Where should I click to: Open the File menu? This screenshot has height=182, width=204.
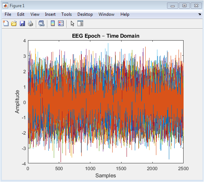point(8,14)
